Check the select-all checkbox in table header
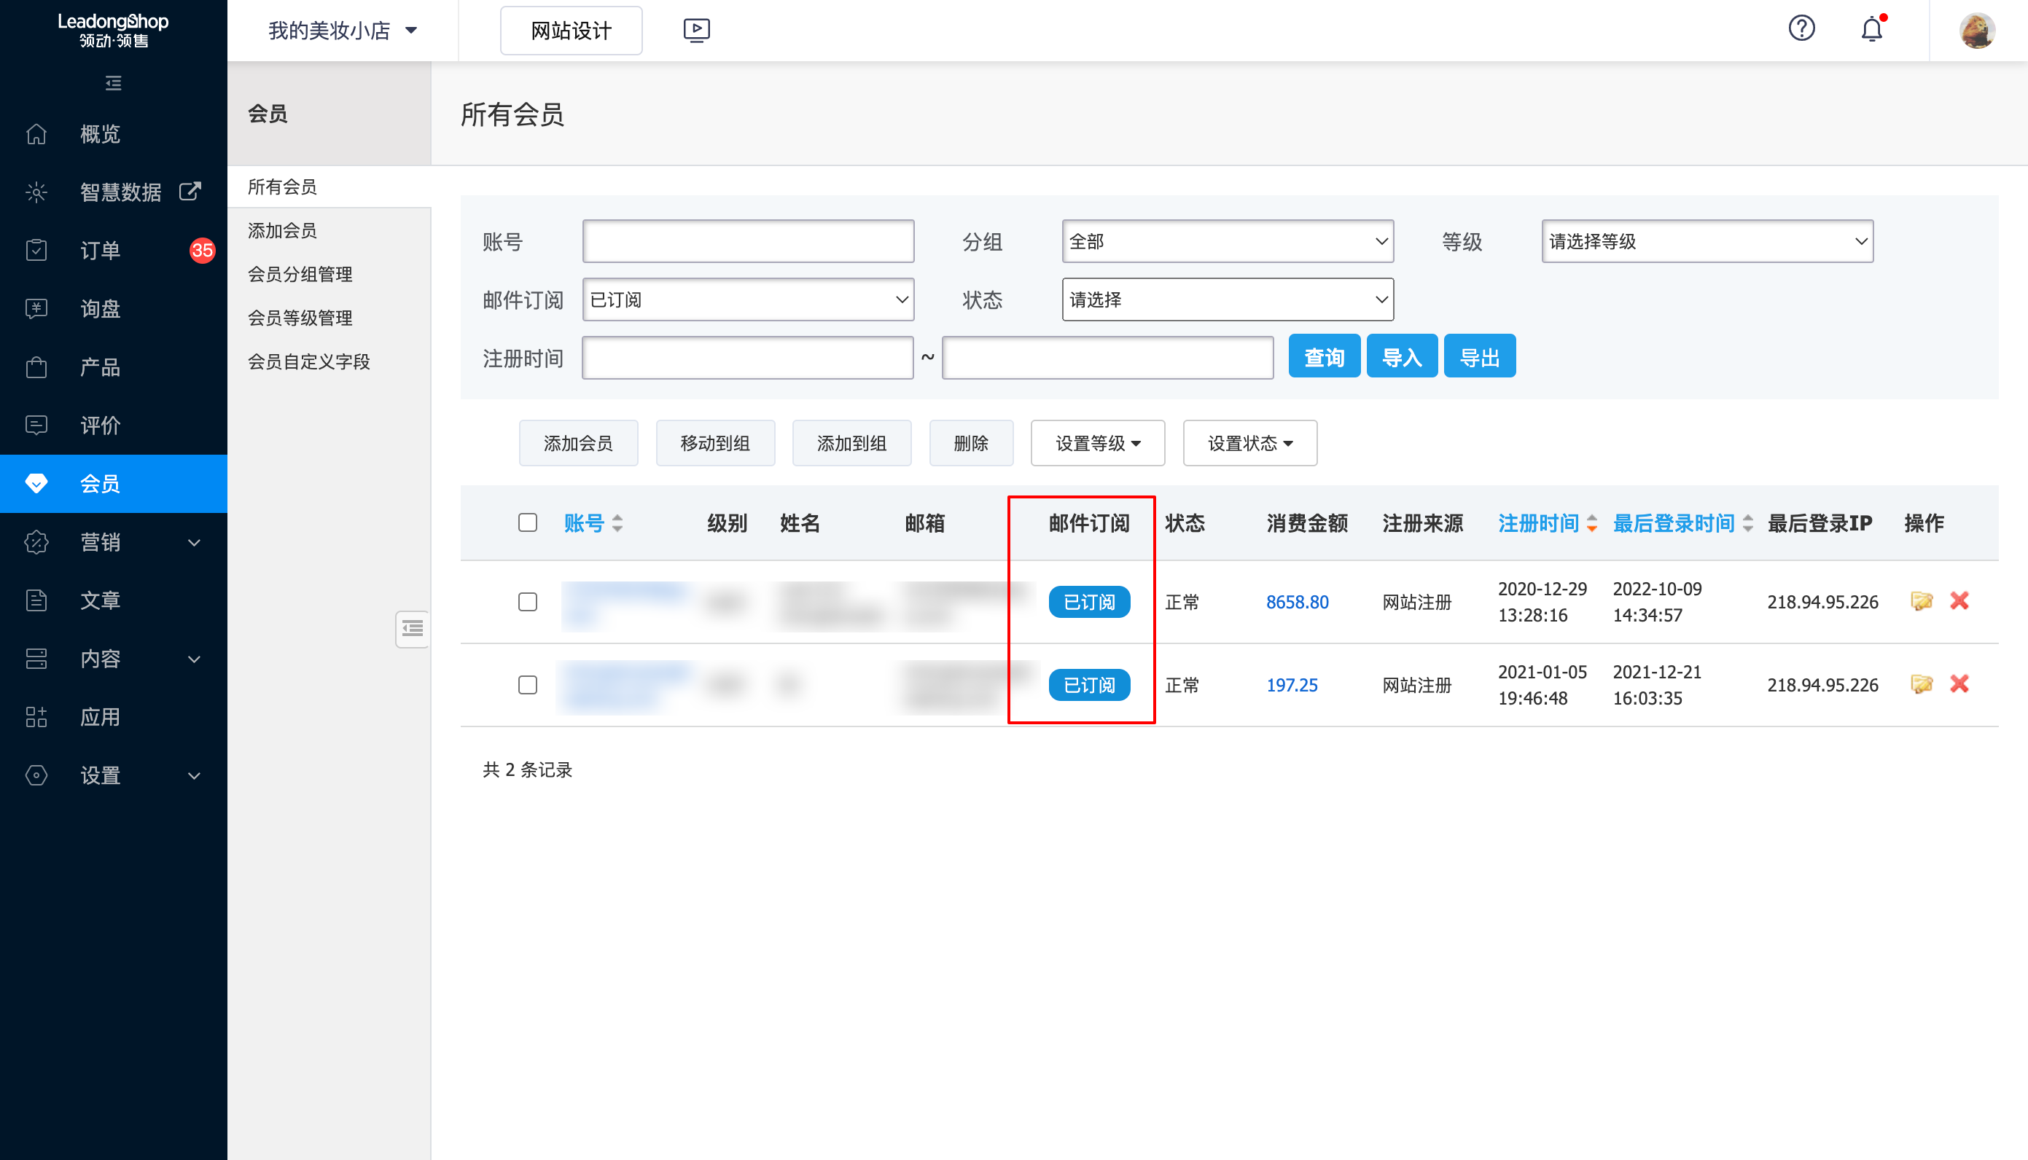This screenshot has height=1160, width=2028. pyautogui.click(x=528, y=522)
